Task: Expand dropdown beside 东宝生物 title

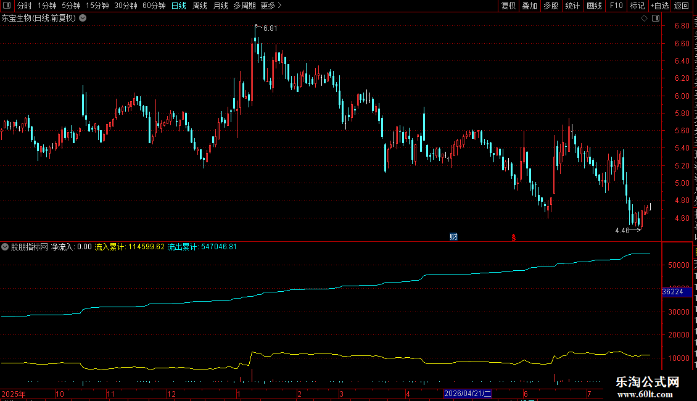Action: 83,19
